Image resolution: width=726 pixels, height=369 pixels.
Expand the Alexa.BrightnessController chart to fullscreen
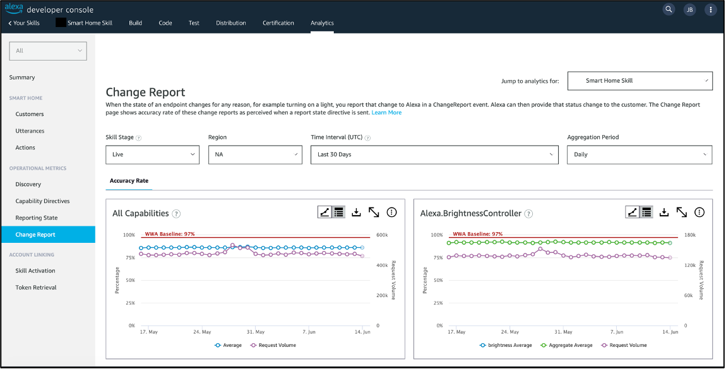(681, 212)
